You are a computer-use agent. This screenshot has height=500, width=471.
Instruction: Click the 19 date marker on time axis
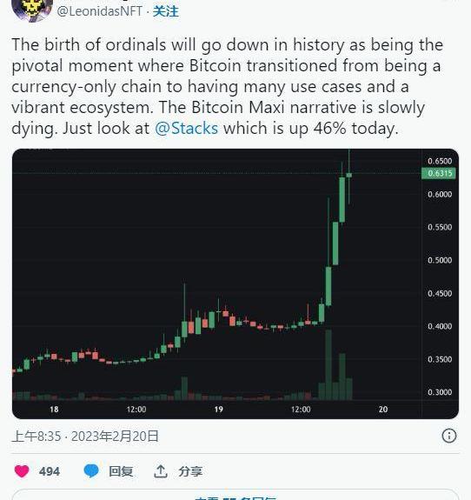[x=219, y=409]
